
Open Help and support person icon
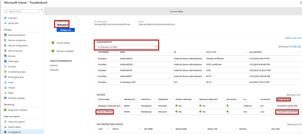(x=5, y=122)
